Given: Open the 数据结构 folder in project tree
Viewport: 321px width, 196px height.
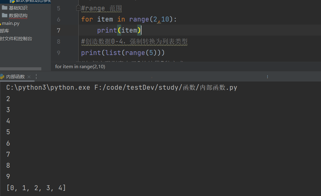Looking at the screenshot, I should click(x=18, y=16).
